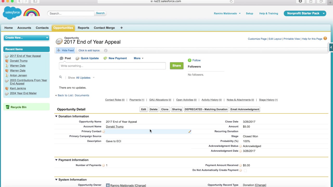The height and width of the screenshot is (187, 333).
Task: Collapse the System Information section
Action: pos(56,180)
